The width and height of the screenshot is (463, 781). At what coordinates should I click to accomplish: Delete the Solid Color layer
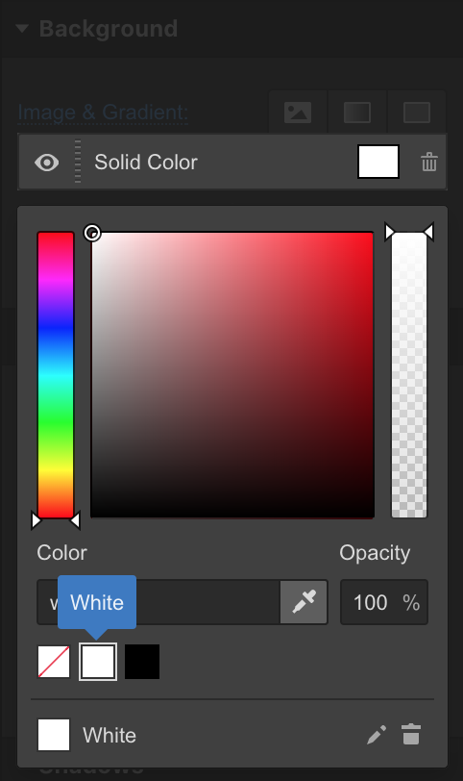[x=429, y=163]
